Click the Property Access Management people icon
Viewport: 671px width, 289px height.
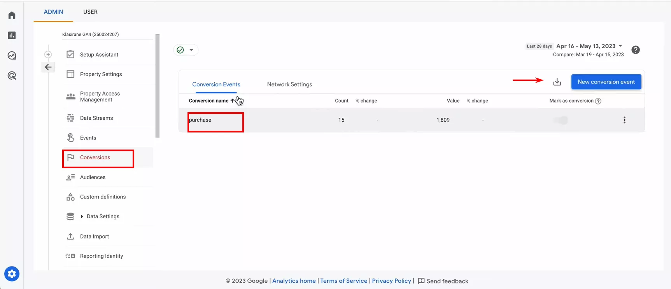[70, 96]
